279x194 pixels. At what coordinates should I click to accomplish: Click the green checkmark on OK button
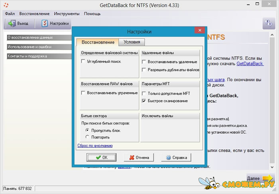pyautogui.click(x=98, y=158)
